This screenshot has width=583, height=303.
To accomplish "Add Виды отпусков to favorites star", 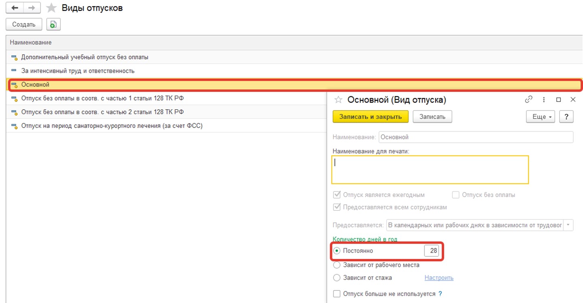I will 51,8.
